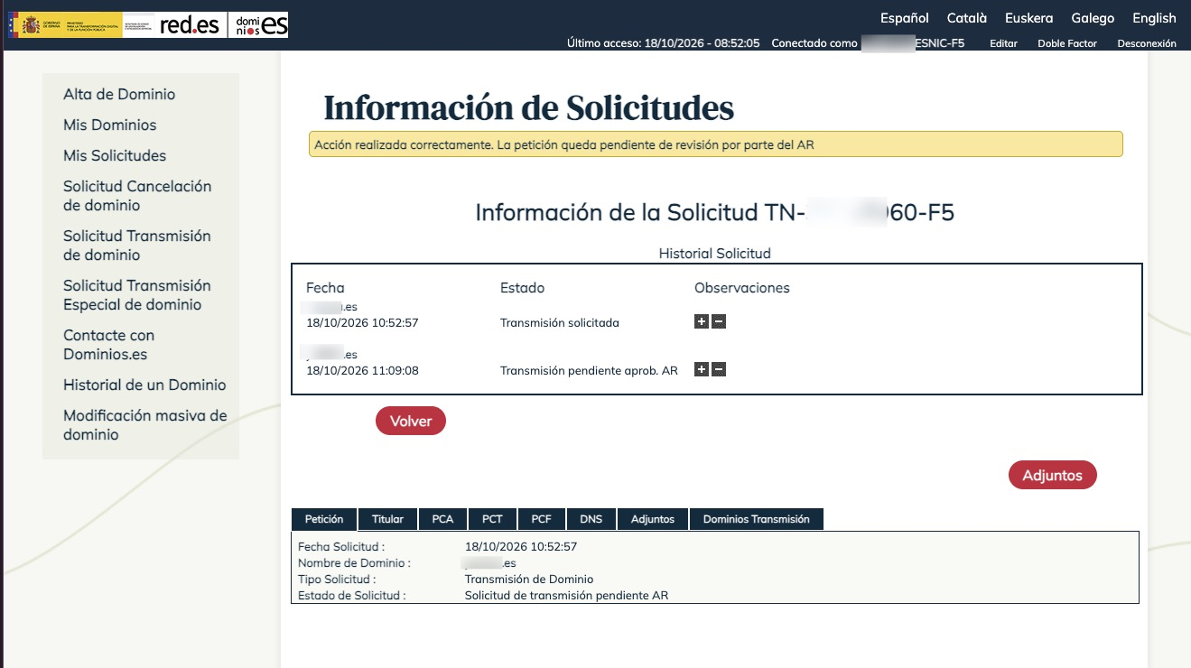
Task: Open Solicitud Transmisión de dominio
Action: coord(137,246)
